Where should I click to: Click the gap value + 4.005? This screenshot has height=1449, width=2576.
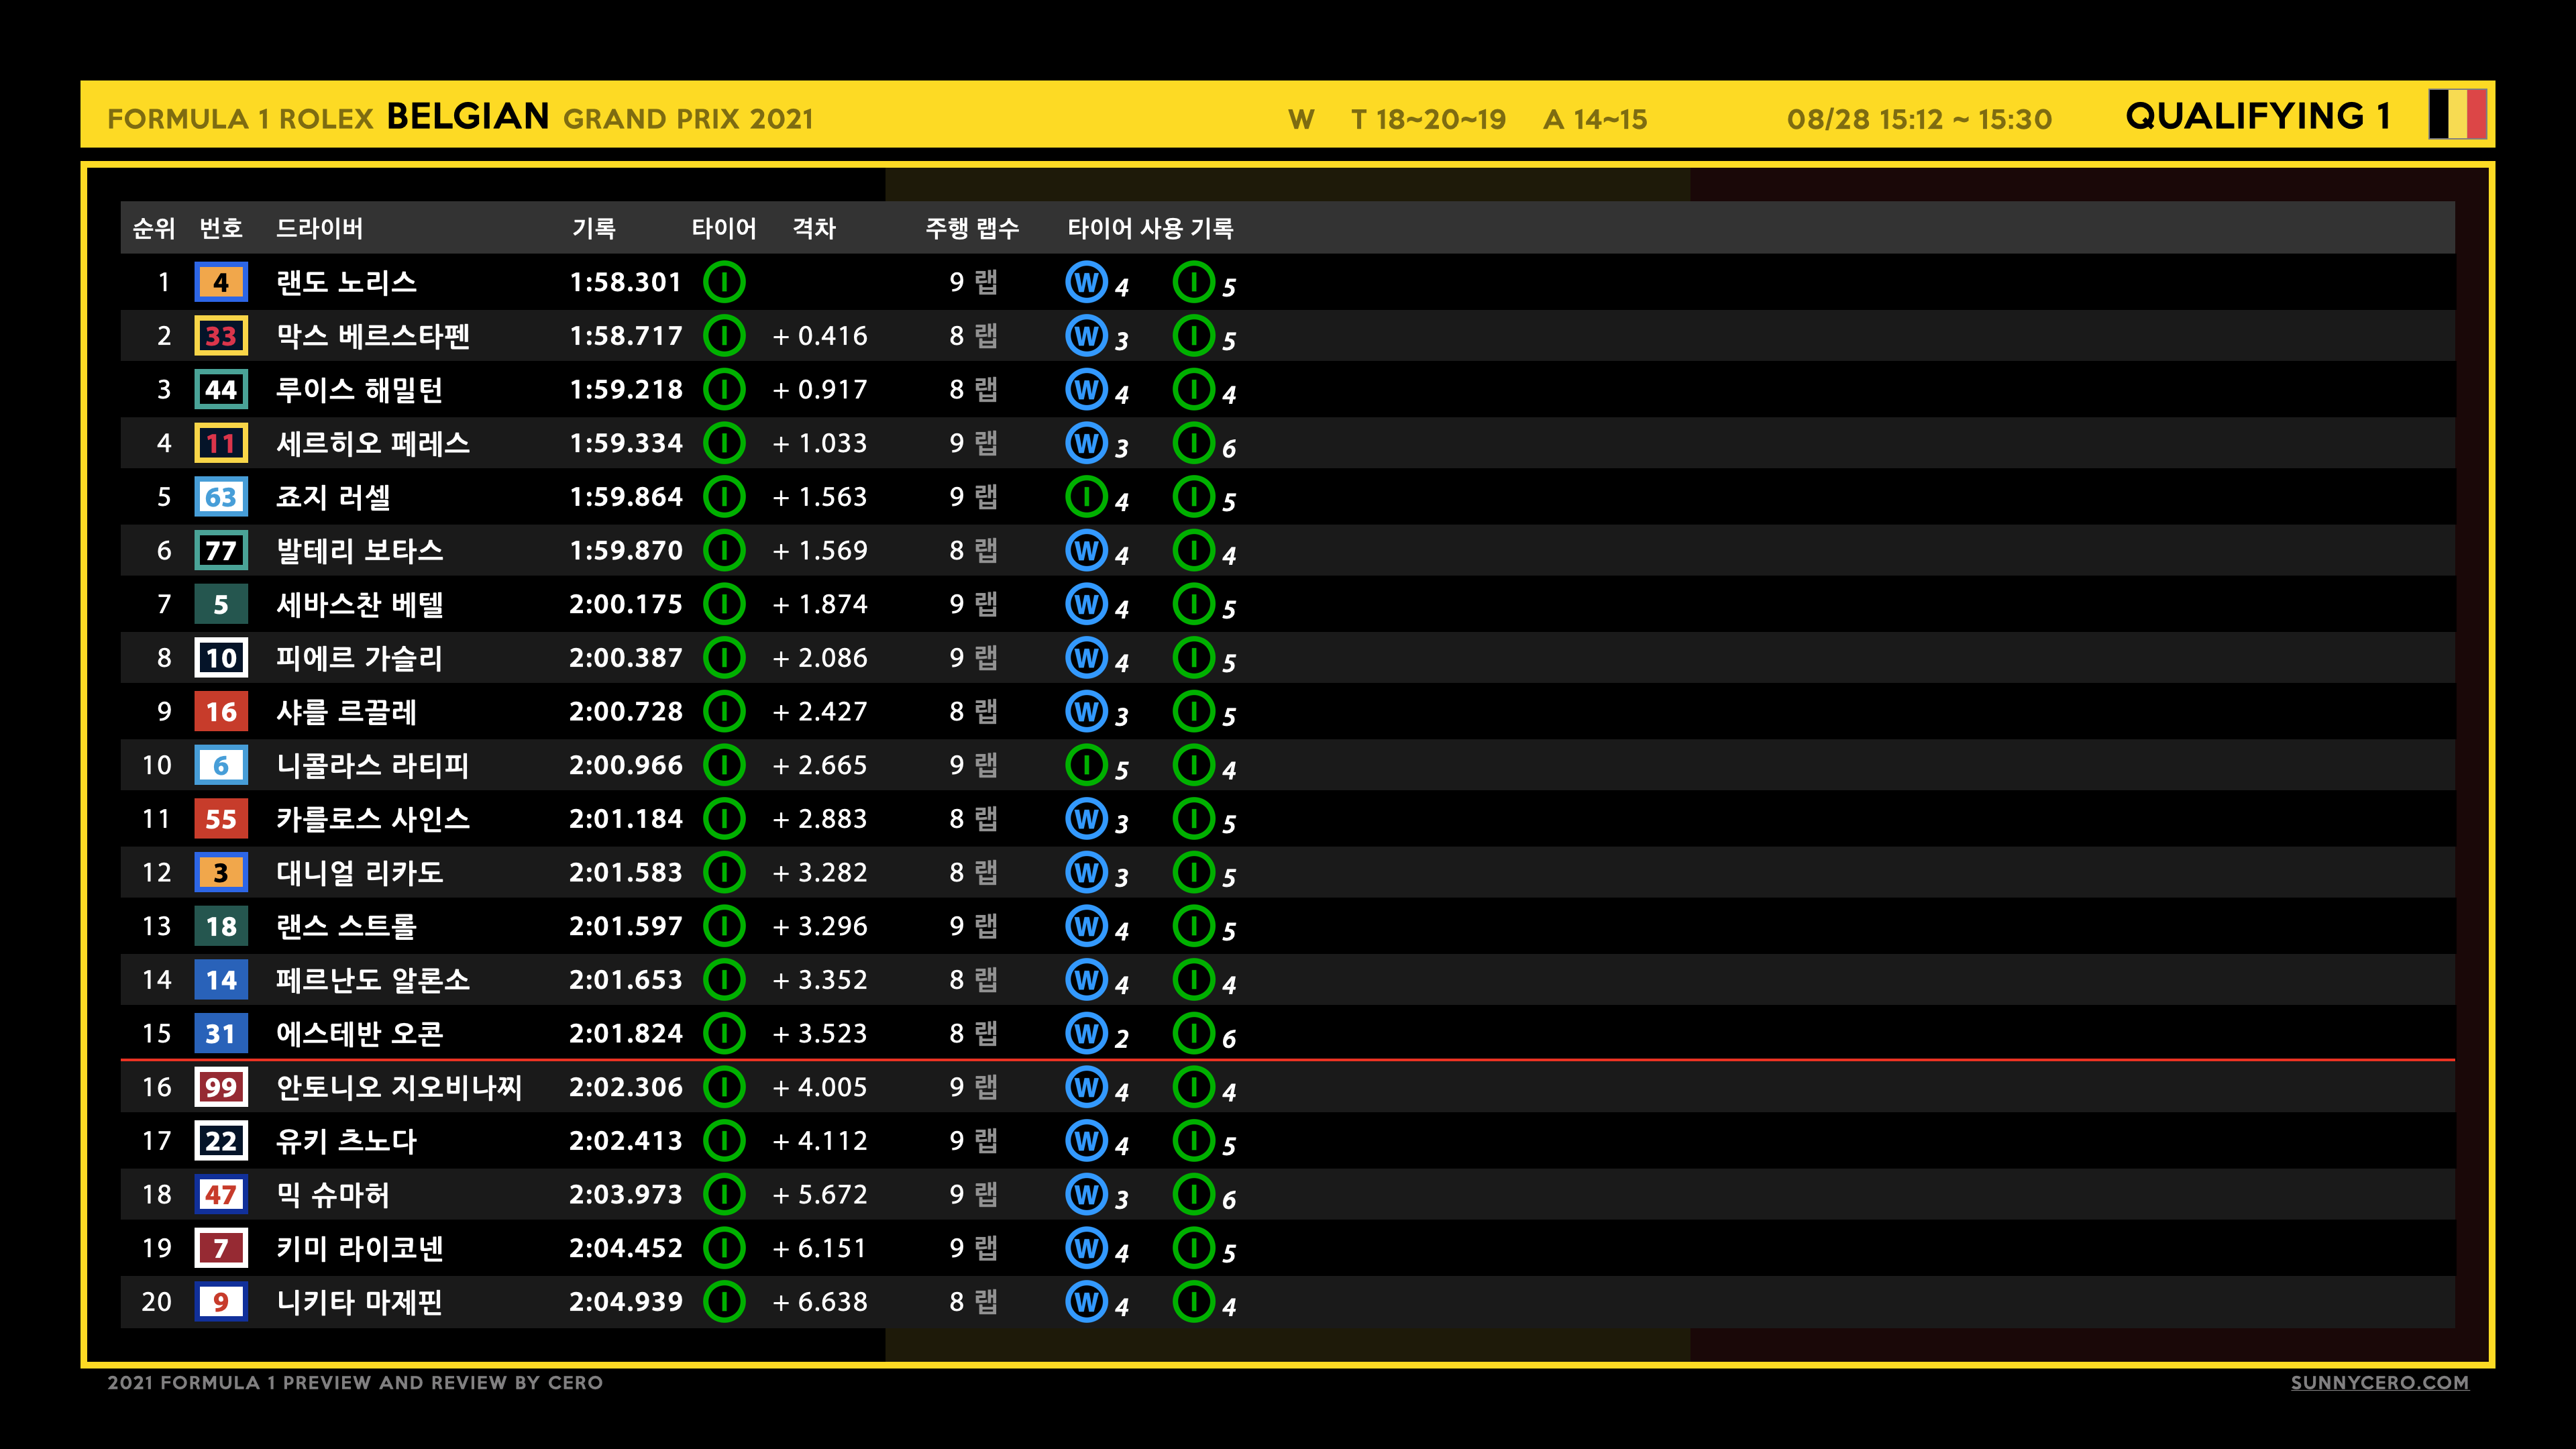(x=820, y=1087)
